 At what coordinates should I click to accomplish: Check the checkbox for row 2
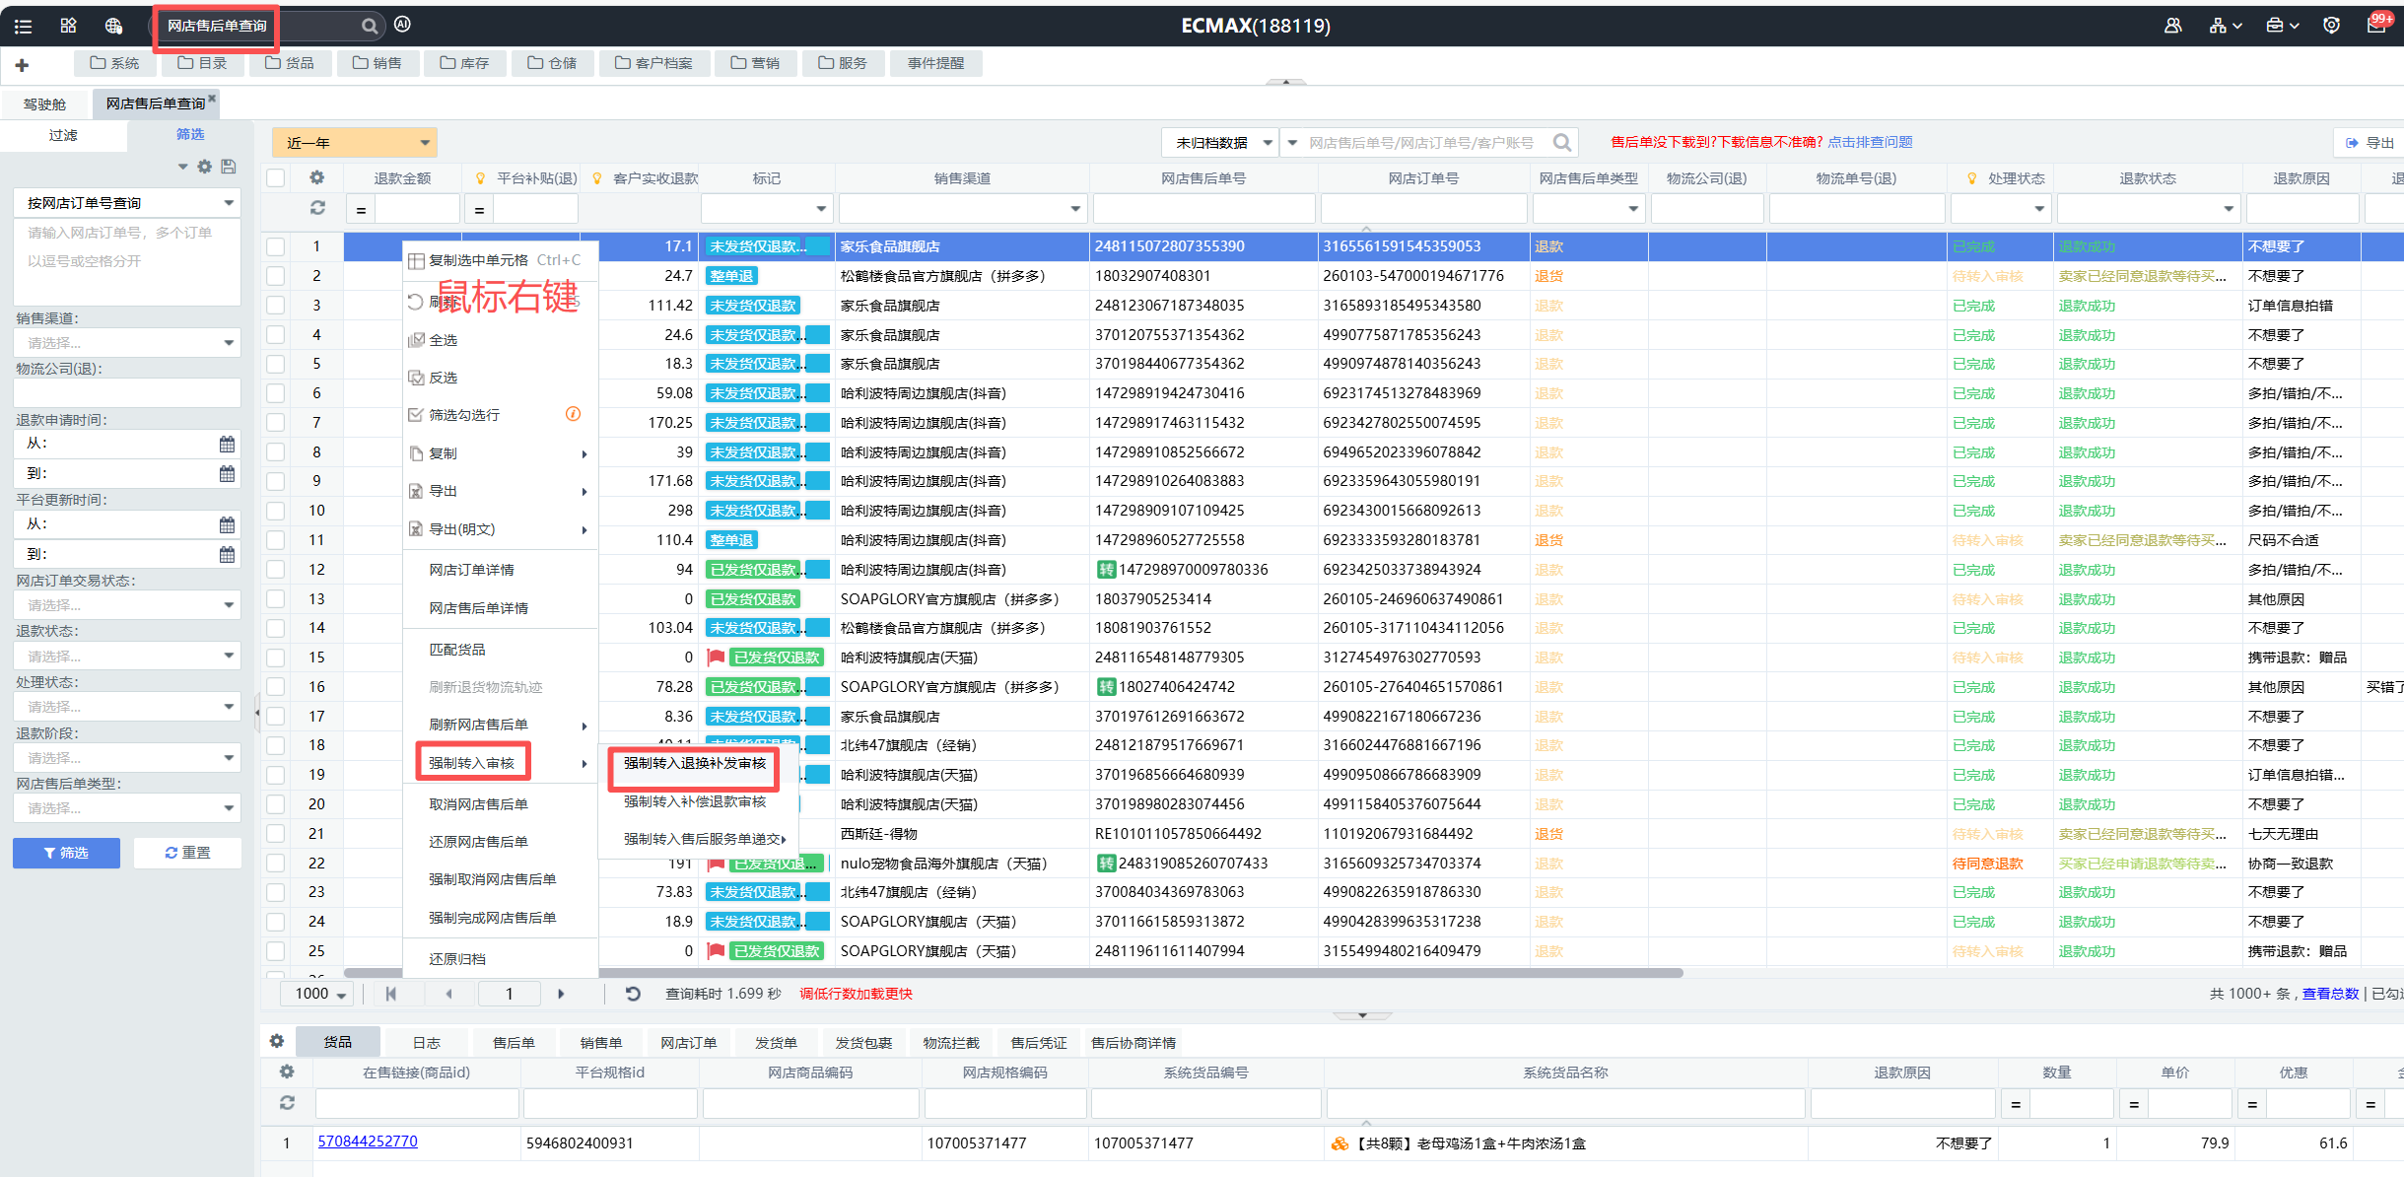point(276,276)
